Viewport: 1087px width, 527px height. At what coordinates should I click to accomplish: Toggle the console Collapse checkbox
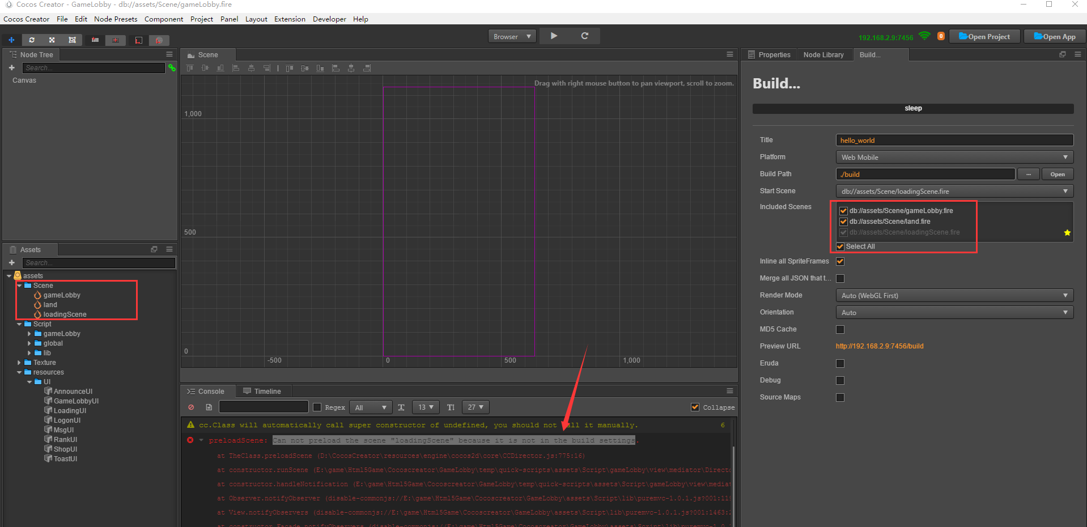click(x=695, y=407)
